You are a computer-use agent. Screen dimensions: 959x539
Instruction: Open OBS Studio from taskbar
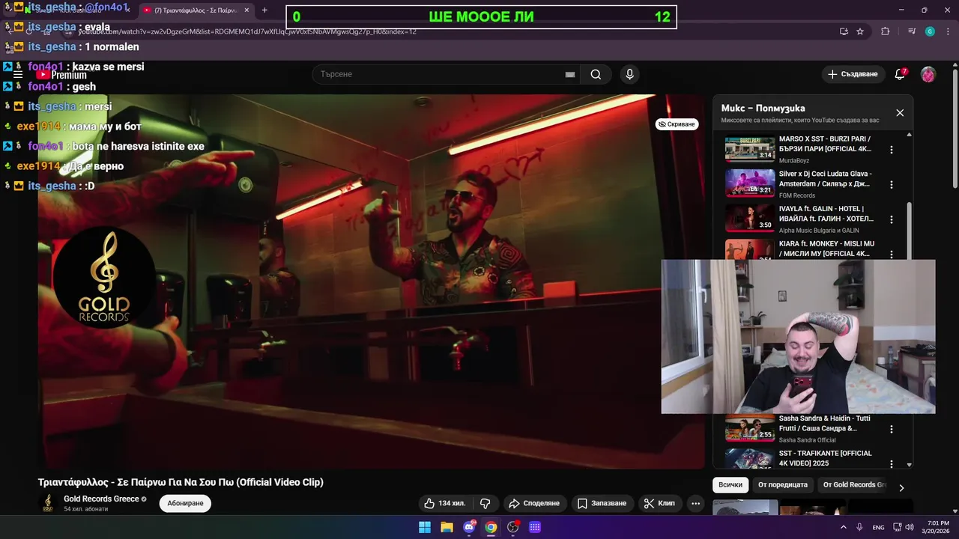pos(513,527)
